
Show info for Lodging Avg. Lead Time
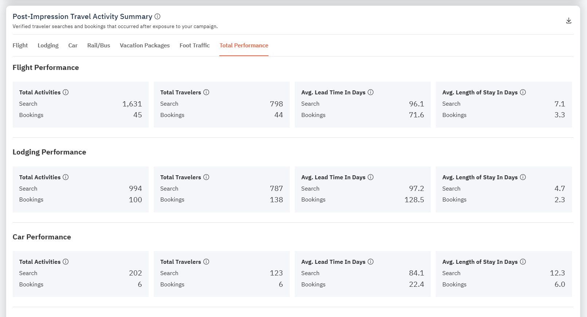point(371,177)
